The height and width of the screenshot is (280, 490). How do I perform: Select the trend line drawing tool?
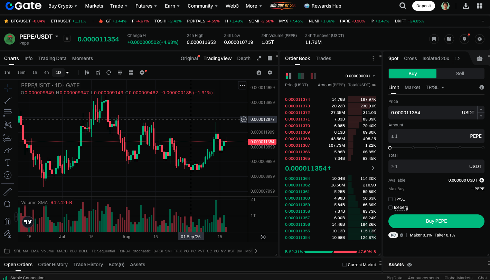tap(8, 100)
